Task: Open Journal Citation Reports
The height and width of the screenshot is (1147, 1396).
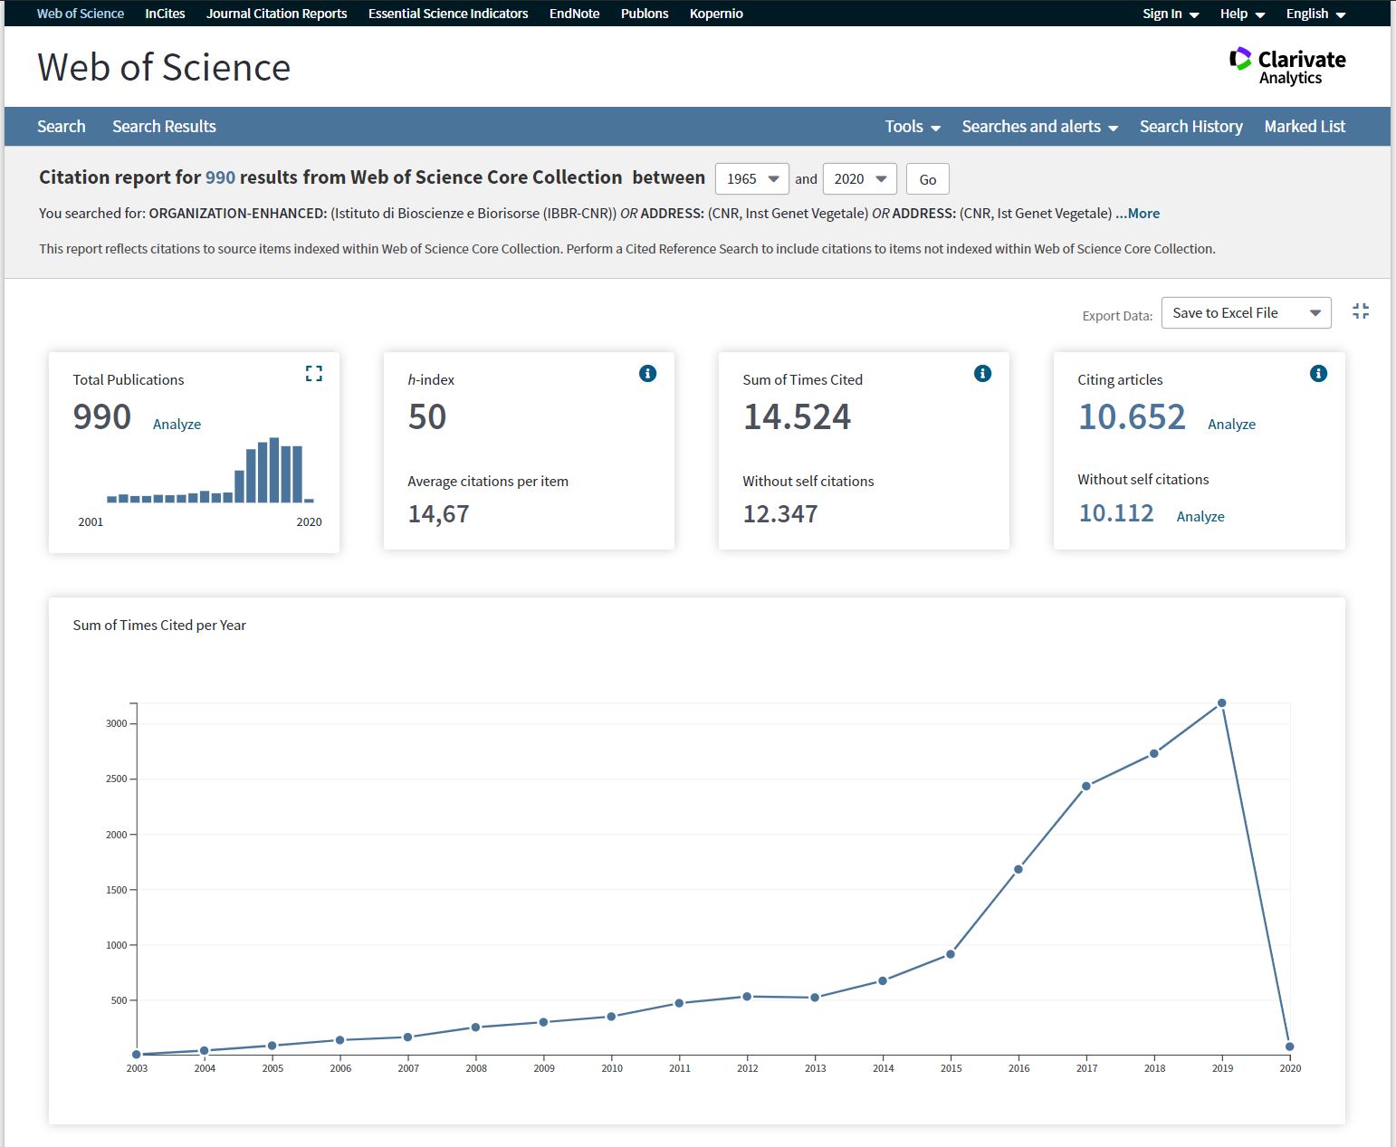Action: 276,14
